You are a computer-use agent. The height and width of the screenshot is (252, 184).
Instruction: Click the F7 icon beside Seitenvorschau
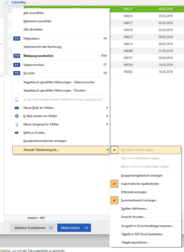point(17,65)
